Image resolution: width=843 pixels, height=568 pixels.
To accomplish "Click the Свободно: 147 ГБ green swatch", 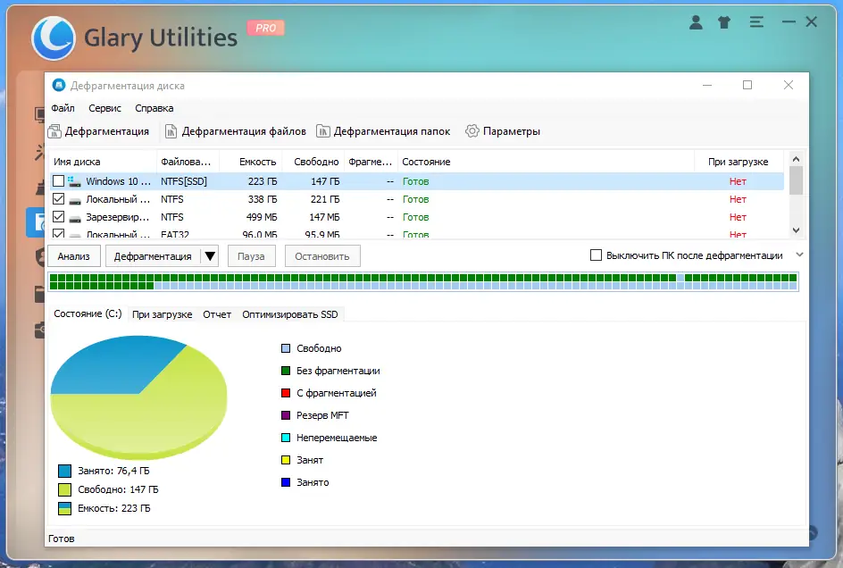I will 64,489.
